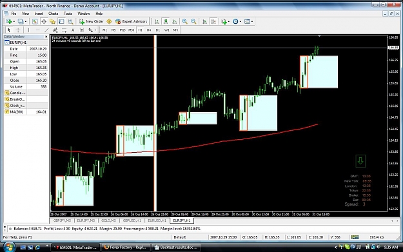Screen dimensions: 403x252
Task: Expand the Templates dropdown arrow
Action: [x=252, y=22]
